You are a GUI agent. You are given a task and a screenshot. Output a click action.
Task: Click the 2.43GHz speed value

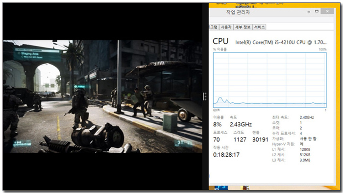(241, 124)
